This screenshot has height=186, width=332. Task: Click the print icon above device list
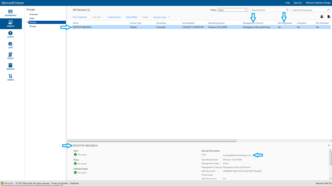pyautogui.click(x=322, y=17)
